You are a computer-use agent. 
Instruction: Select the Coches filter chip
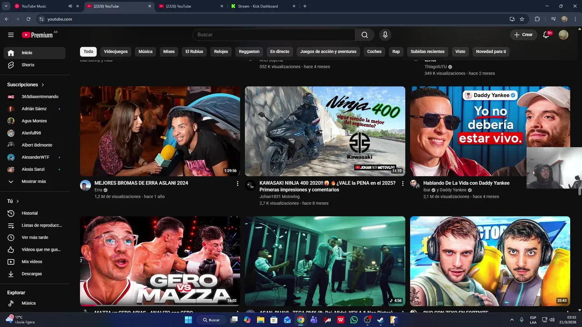tap(374, 51)
